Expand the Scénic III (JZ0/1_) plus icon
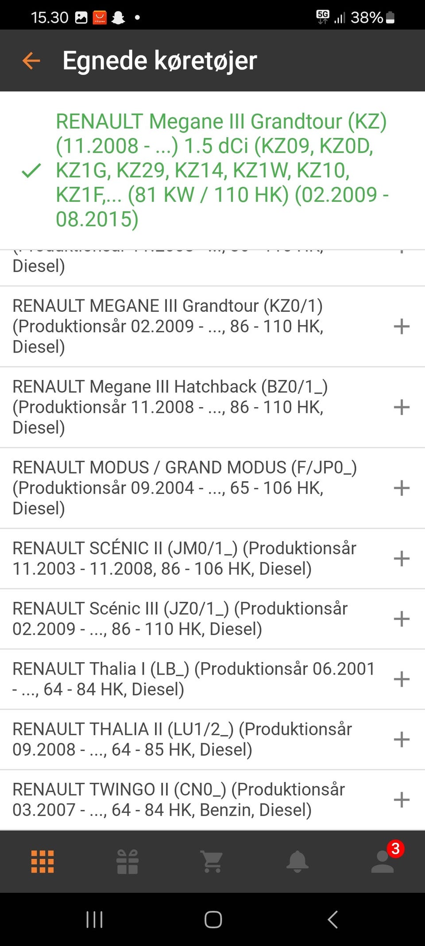This screenshot has width=425, height=946. [402, 619]
